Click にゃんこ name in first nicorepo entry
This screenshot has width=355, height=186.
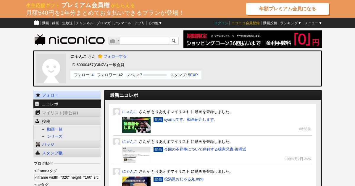pyautogui.click(x=130, y=112)
